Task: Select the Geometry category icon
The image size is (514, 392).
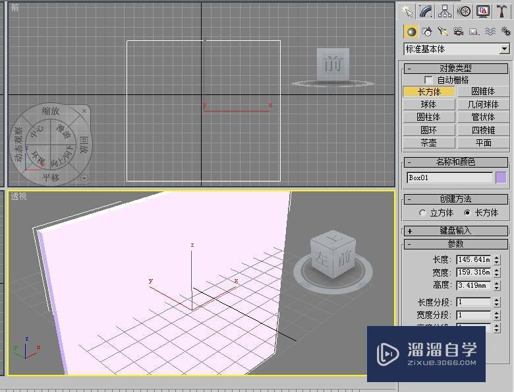Action: (x=411, y=32)
